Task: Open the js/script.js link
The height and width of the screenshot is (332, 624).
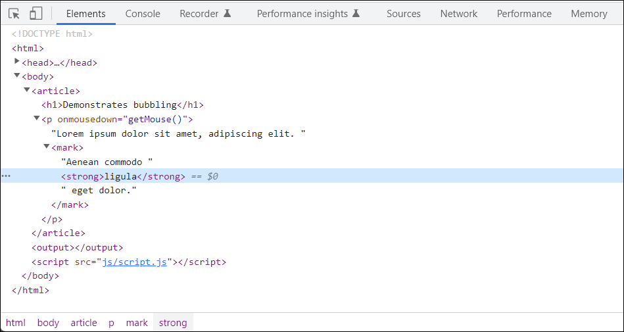Action: point(135,262)
